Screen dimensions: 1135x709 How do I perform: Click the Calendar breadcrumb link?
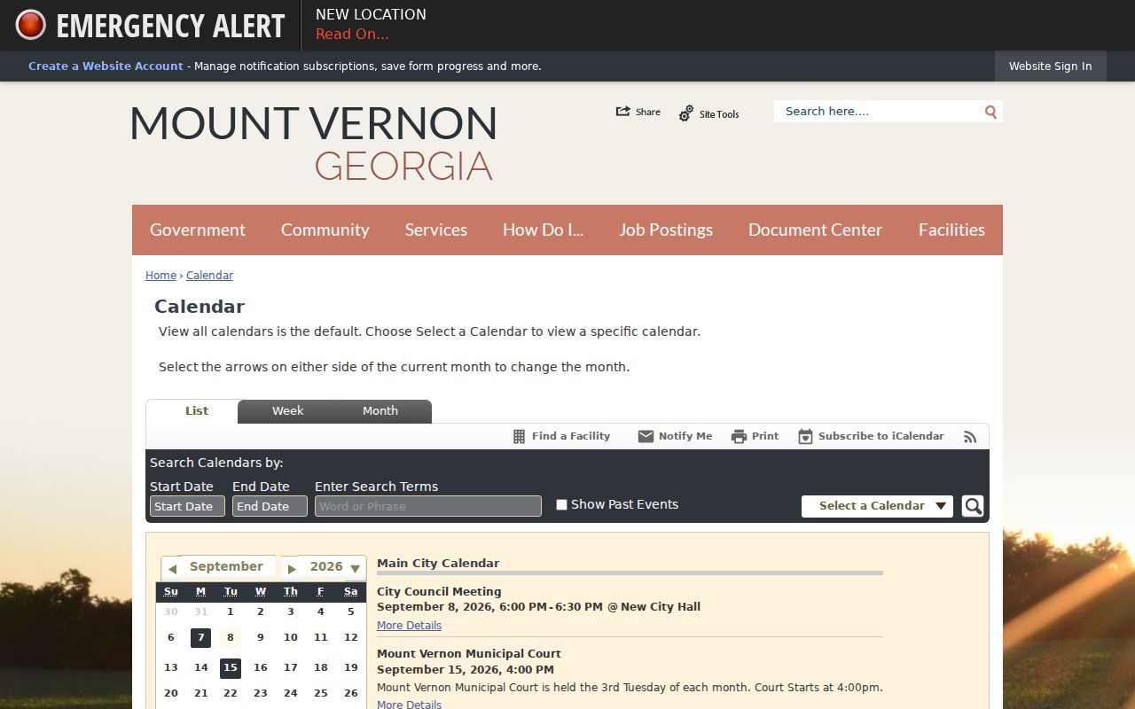pyautogui.click(x=209, y=276)
